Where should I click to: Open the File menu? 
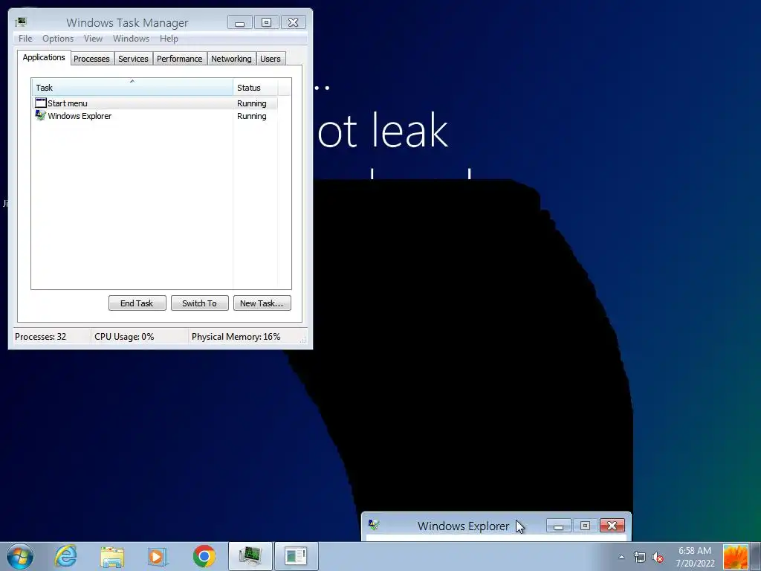[25, 39]
